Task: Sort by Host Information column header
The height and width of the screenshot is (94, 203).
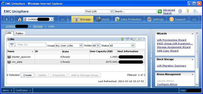Action: [x=131, y=52]
